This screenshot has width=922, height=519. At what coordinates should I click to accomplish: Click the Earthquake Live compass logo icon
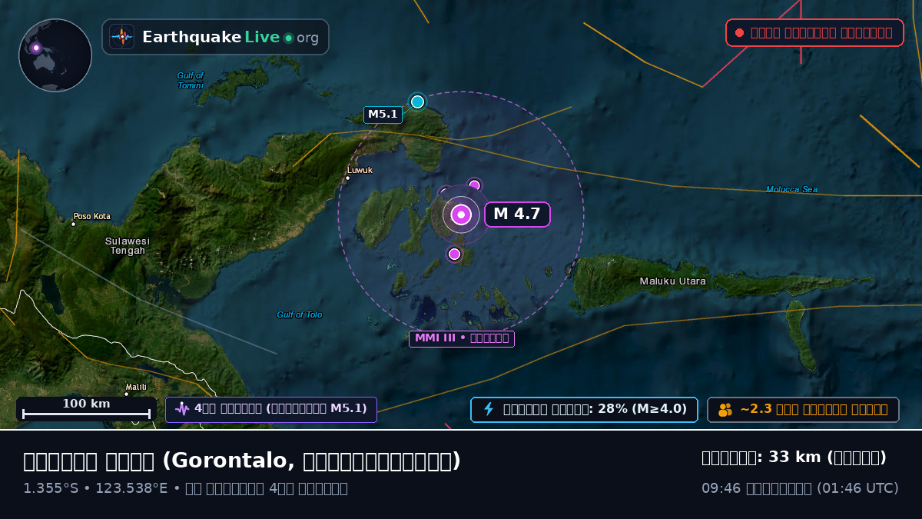122,37
